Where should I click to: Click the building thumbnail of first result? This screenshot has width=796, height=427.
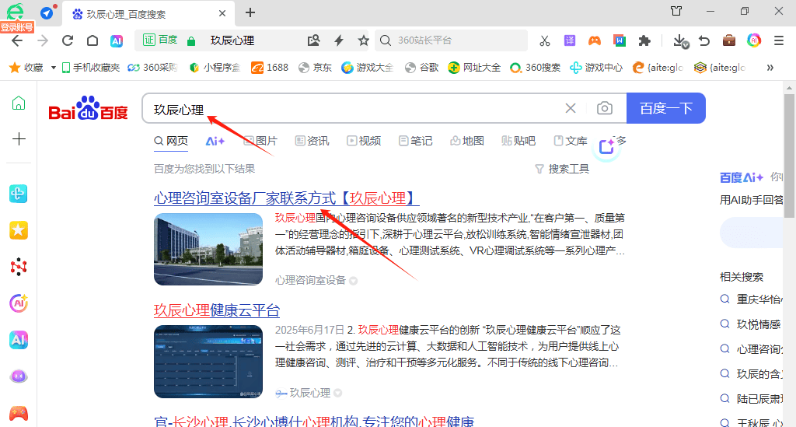click(x=208, y=249)
